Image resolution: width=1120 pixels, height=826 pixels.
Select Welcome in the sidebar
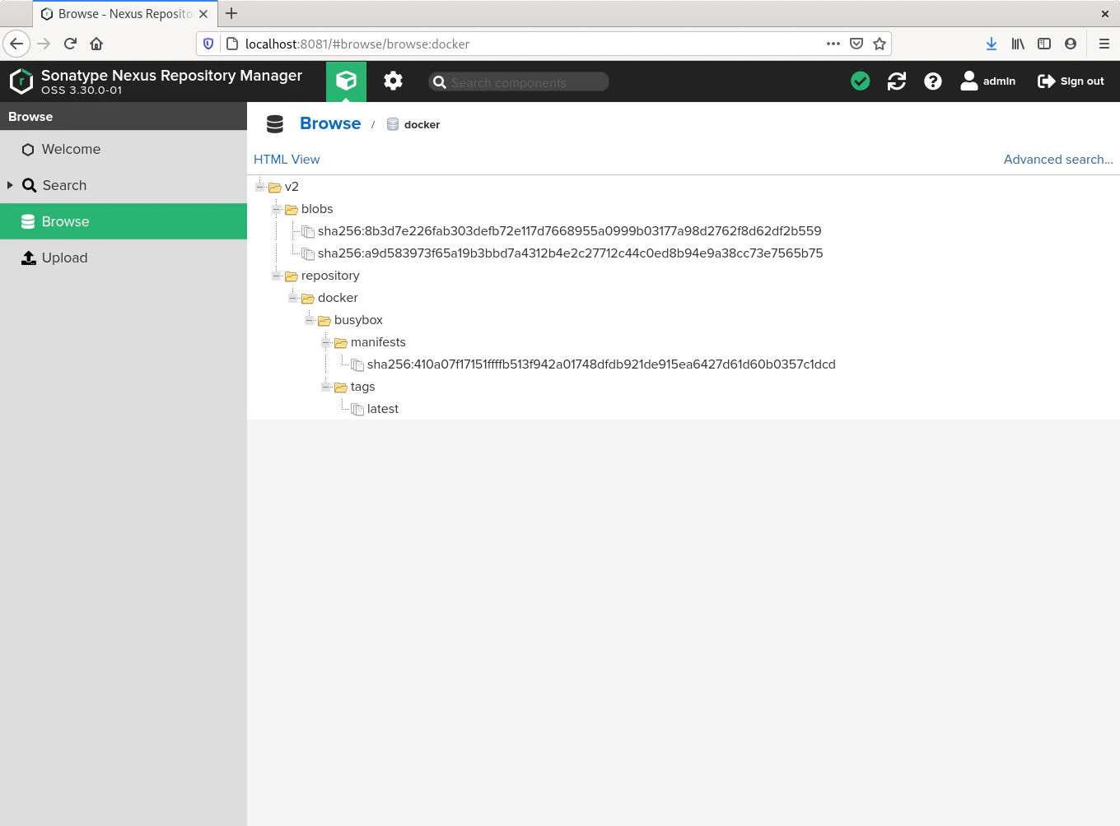[71, 149]
